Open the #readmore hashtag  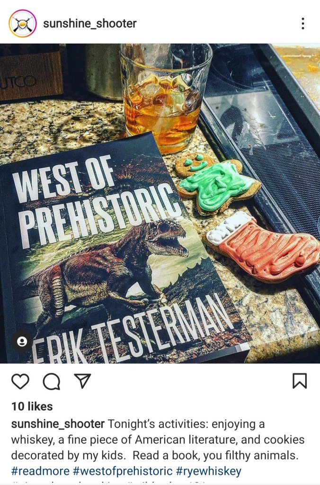(41, 471)
